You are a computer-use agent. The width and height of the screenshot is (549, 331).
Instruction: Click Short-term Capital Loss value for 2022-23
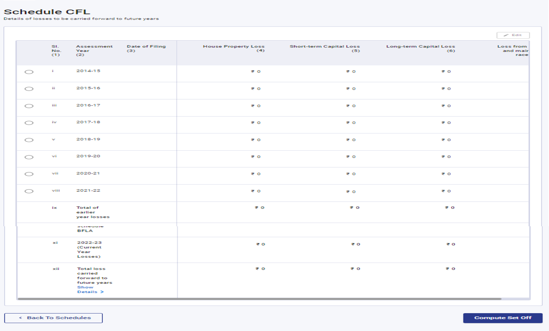tap(356, 244)
